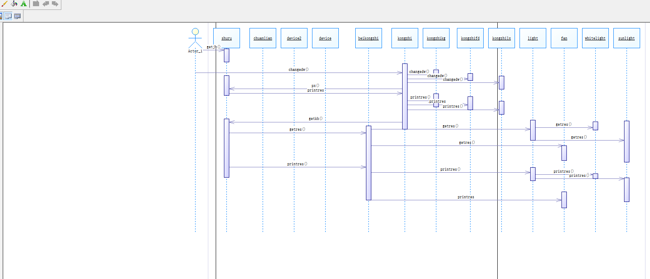This screenshot has width=650, height=279.
Task: Select the whitelight lifeline object box
Action: (595, 38)
